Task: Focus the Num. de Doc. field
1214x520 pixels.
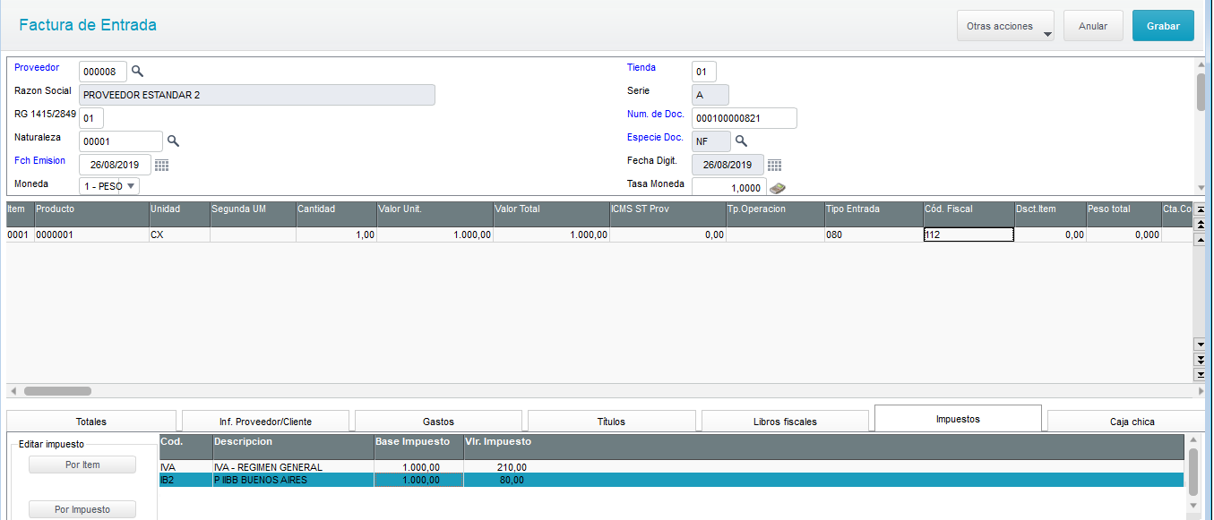Action: coord(745,118)
